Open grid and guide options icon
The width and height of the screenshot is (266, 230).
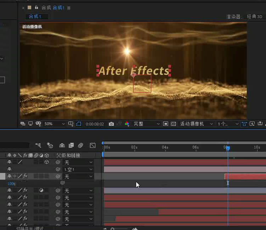[71, 124]
